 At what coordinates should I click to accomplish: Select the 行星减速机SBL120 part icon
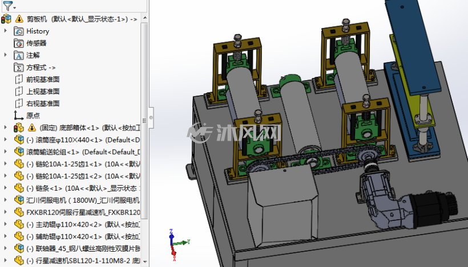coord(19,261)
